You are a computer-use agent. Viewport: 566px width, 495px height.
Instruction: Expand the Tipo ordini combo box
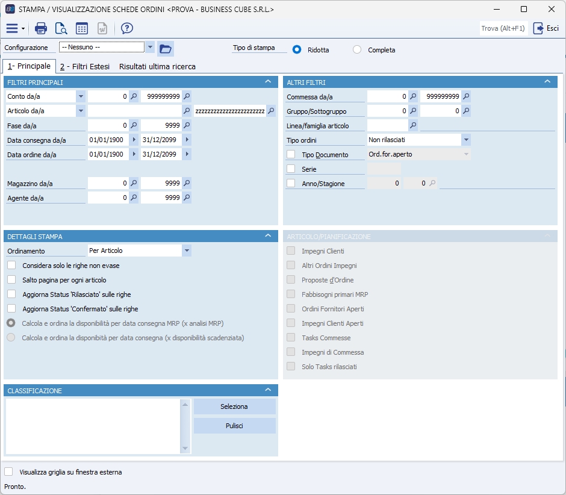coord(466,140)
